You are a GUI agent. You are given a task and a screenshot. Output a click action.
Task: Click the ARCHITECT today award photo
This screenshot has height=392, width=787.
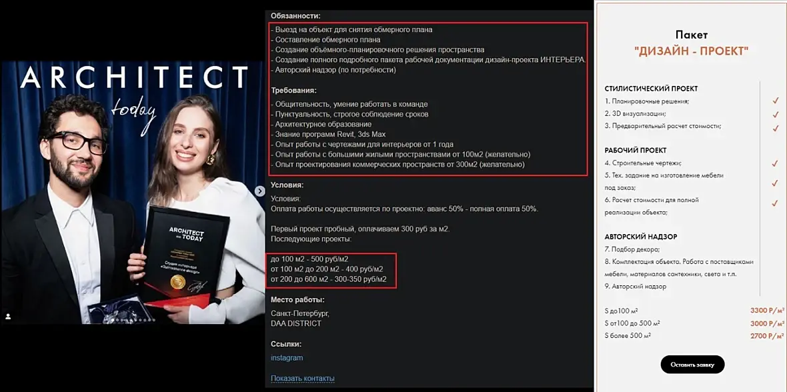pyautogui.click(x=133, y=192)
